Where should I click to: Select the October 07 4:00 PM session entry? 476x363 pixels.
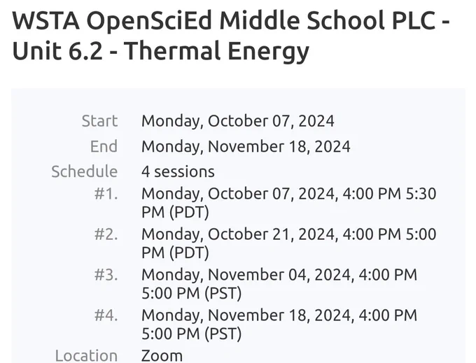[289, 203]
